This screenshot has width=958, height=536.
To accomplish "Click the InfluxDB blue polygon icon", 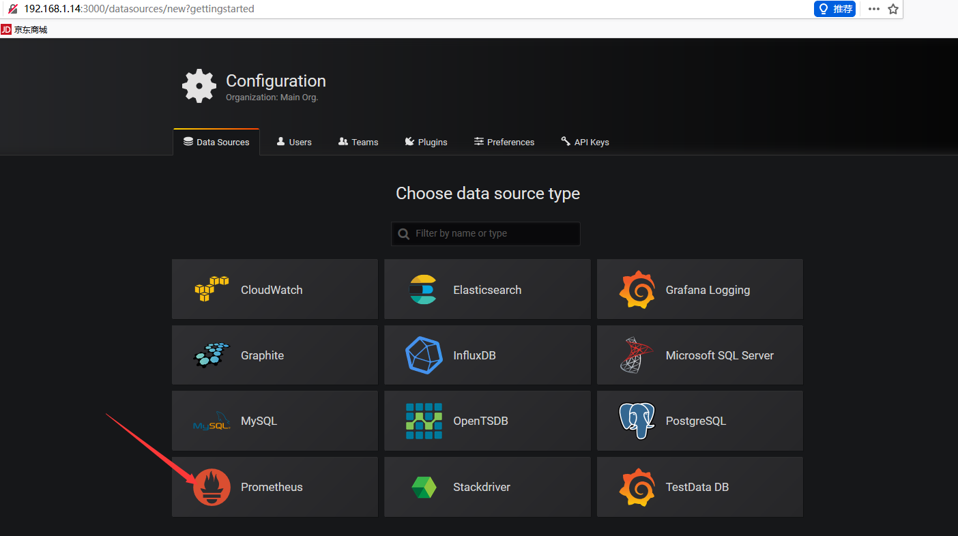I will 424,355.
